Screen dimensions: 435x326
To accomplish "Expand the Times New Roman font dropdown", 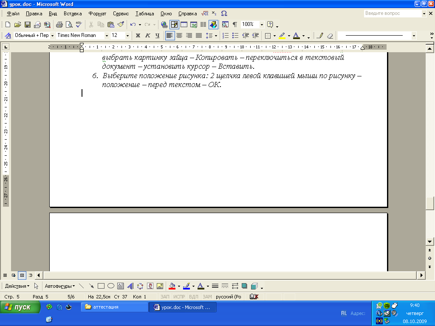I will coord(107,36).
